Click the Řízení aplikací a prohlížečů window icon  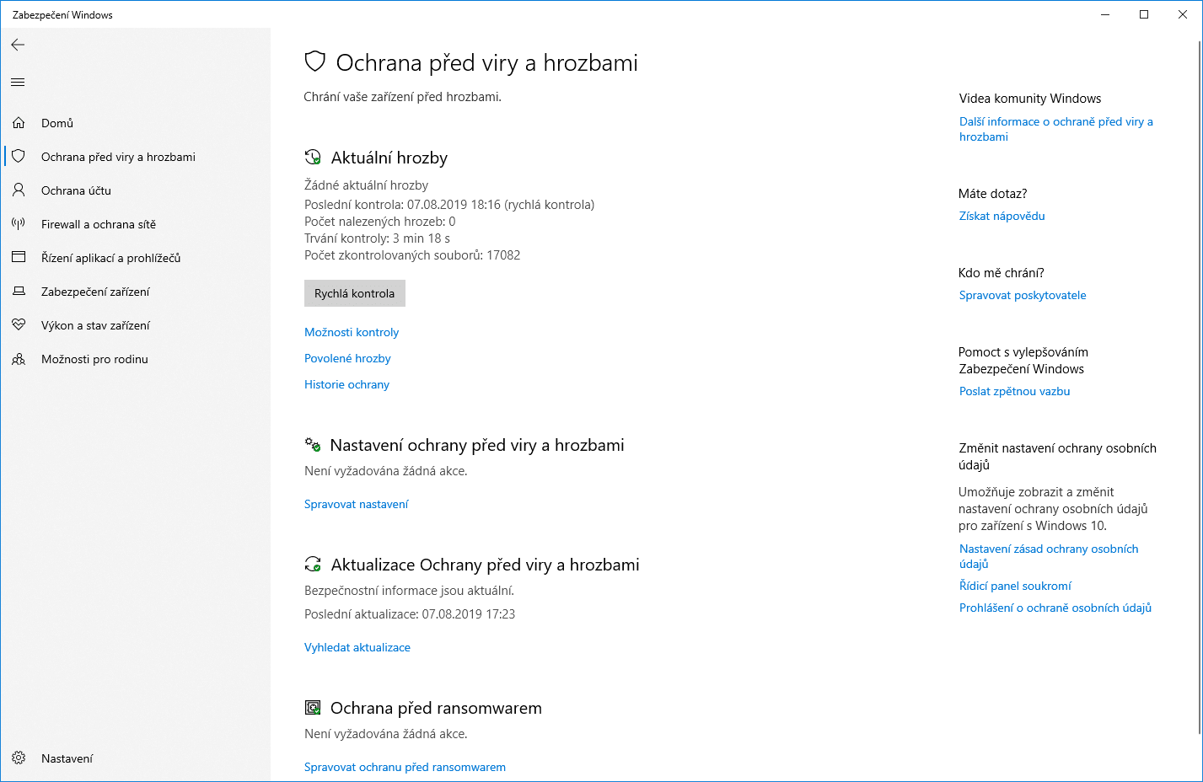[x=19, y=258]
